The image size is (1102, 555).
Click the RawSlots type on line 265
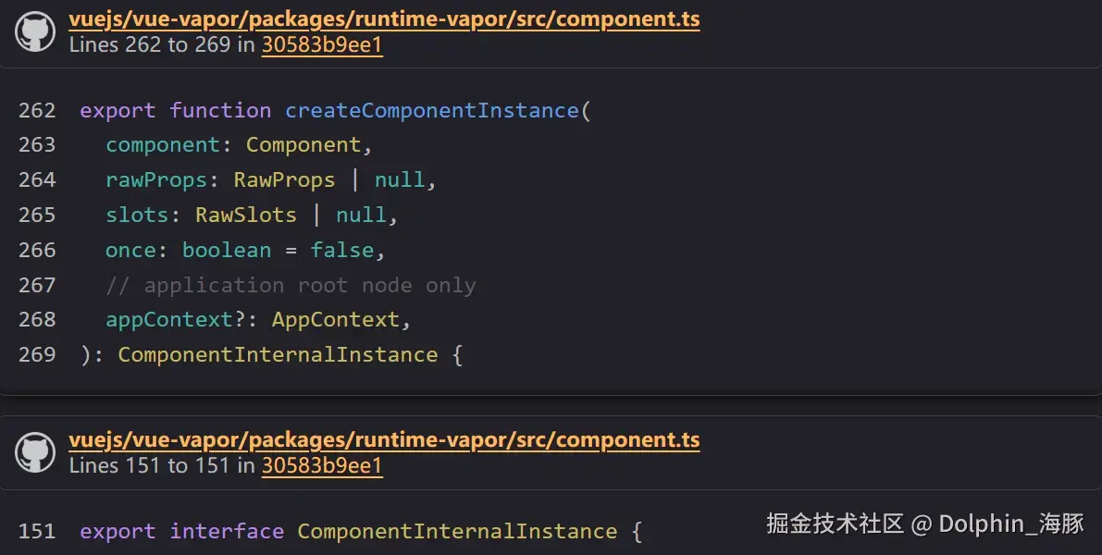tap(246, 215)
